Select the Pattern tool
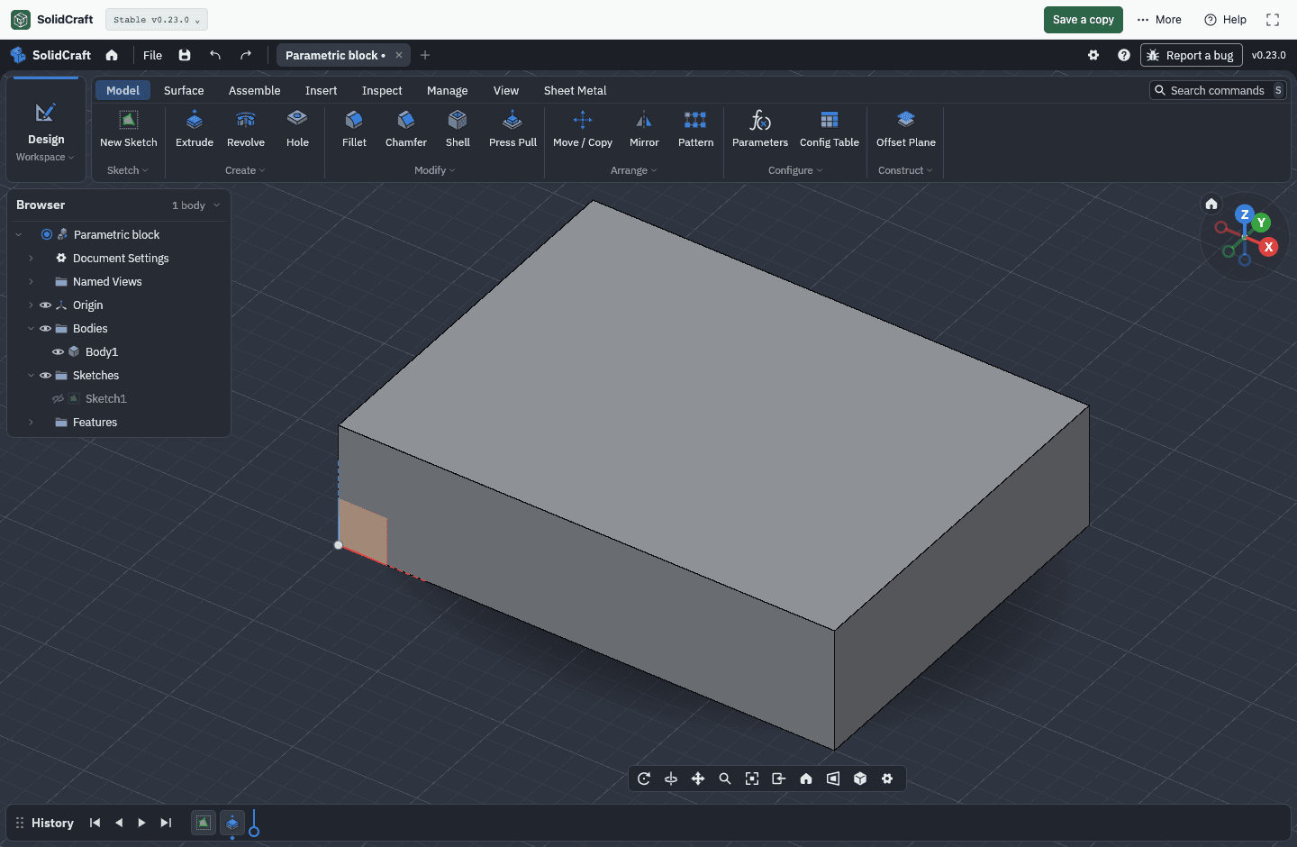This screenshot has height=847, width=1297. click(x=695, y=129)
